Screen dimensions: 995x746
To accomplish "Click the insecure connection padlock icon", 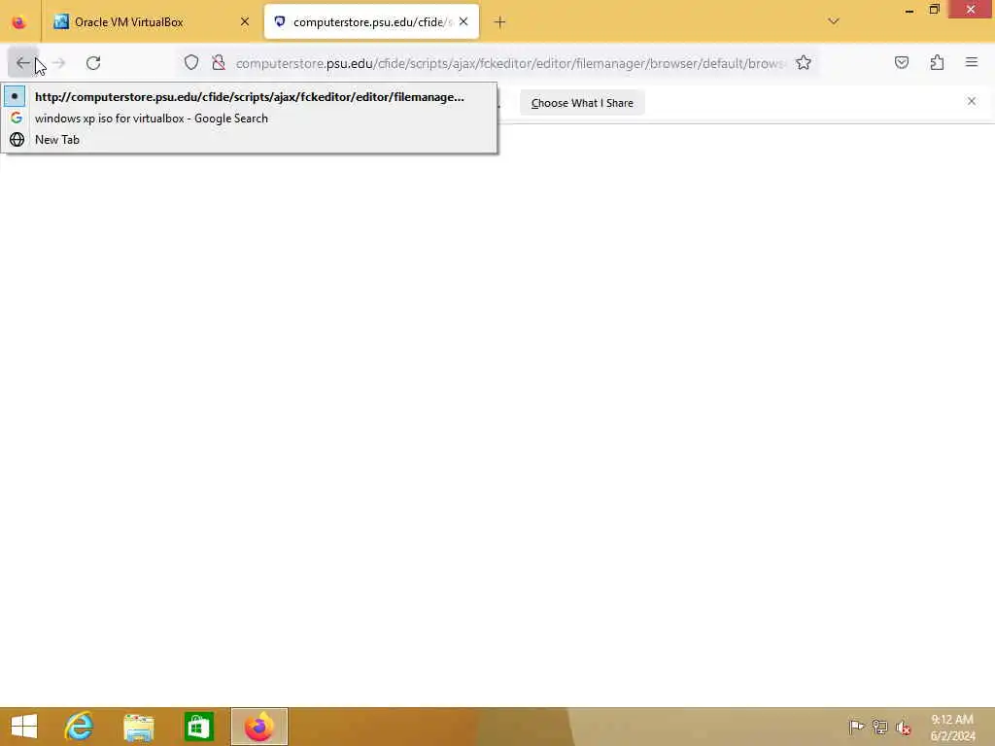I will coord(219,63).
